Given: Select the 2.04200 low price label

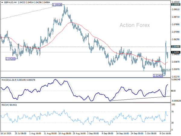Looking at the screenshot, I should 11,59.
